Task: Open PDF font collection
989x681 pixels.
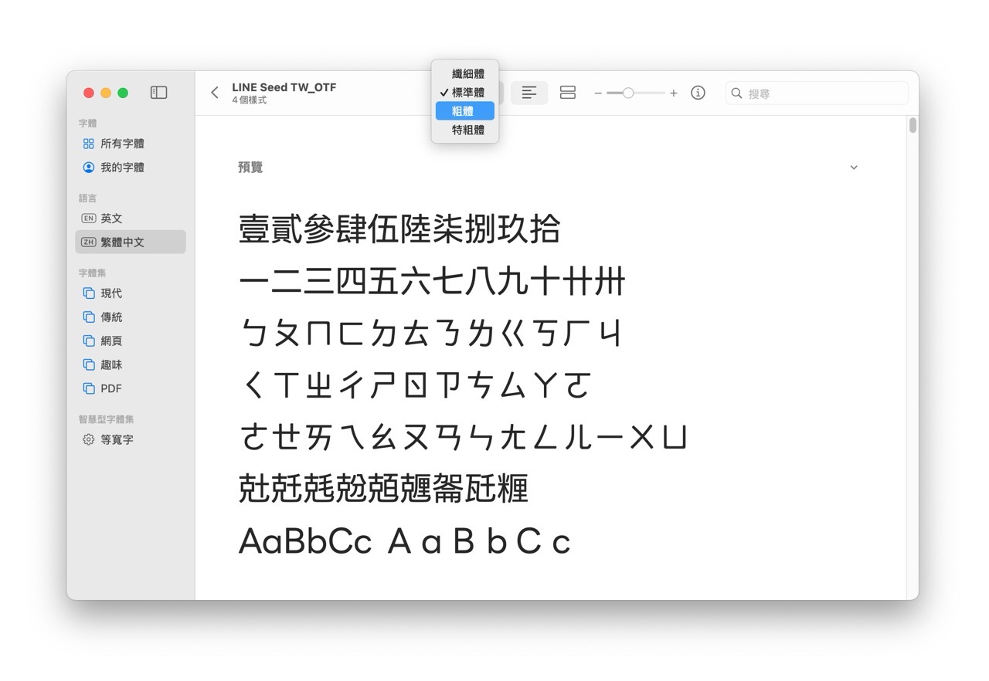Action: (131, 388)
